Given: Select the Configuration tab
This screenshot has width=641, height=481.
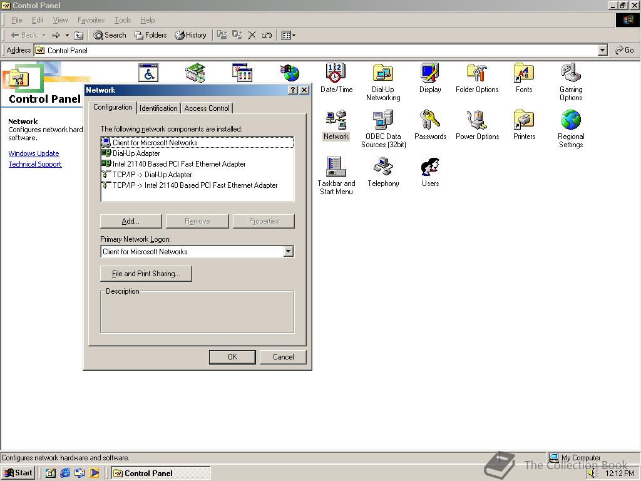Looking at the screenshot, I should tap(113, 107).
